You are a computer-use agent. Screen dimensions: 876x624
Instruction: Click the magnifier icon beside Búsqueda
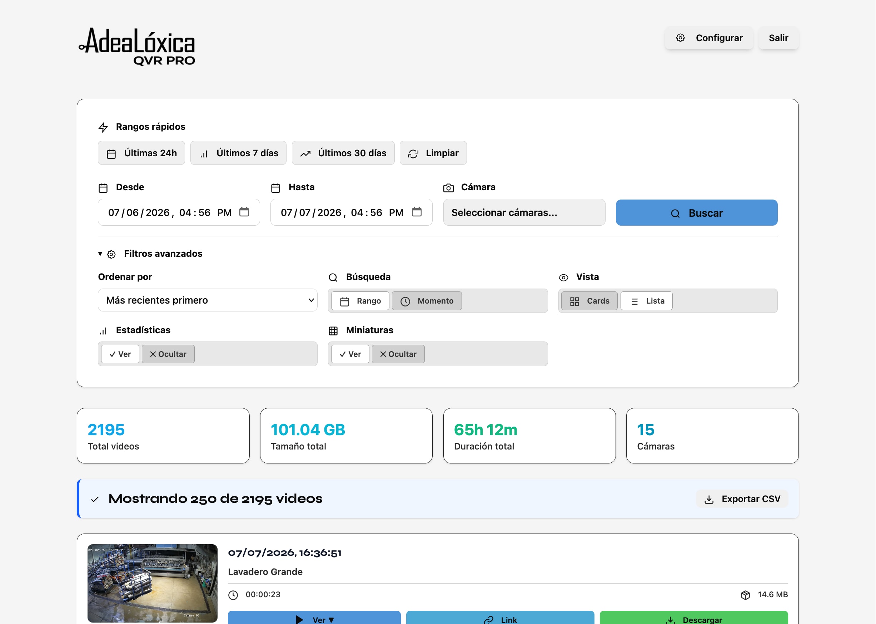coord(333,277)
